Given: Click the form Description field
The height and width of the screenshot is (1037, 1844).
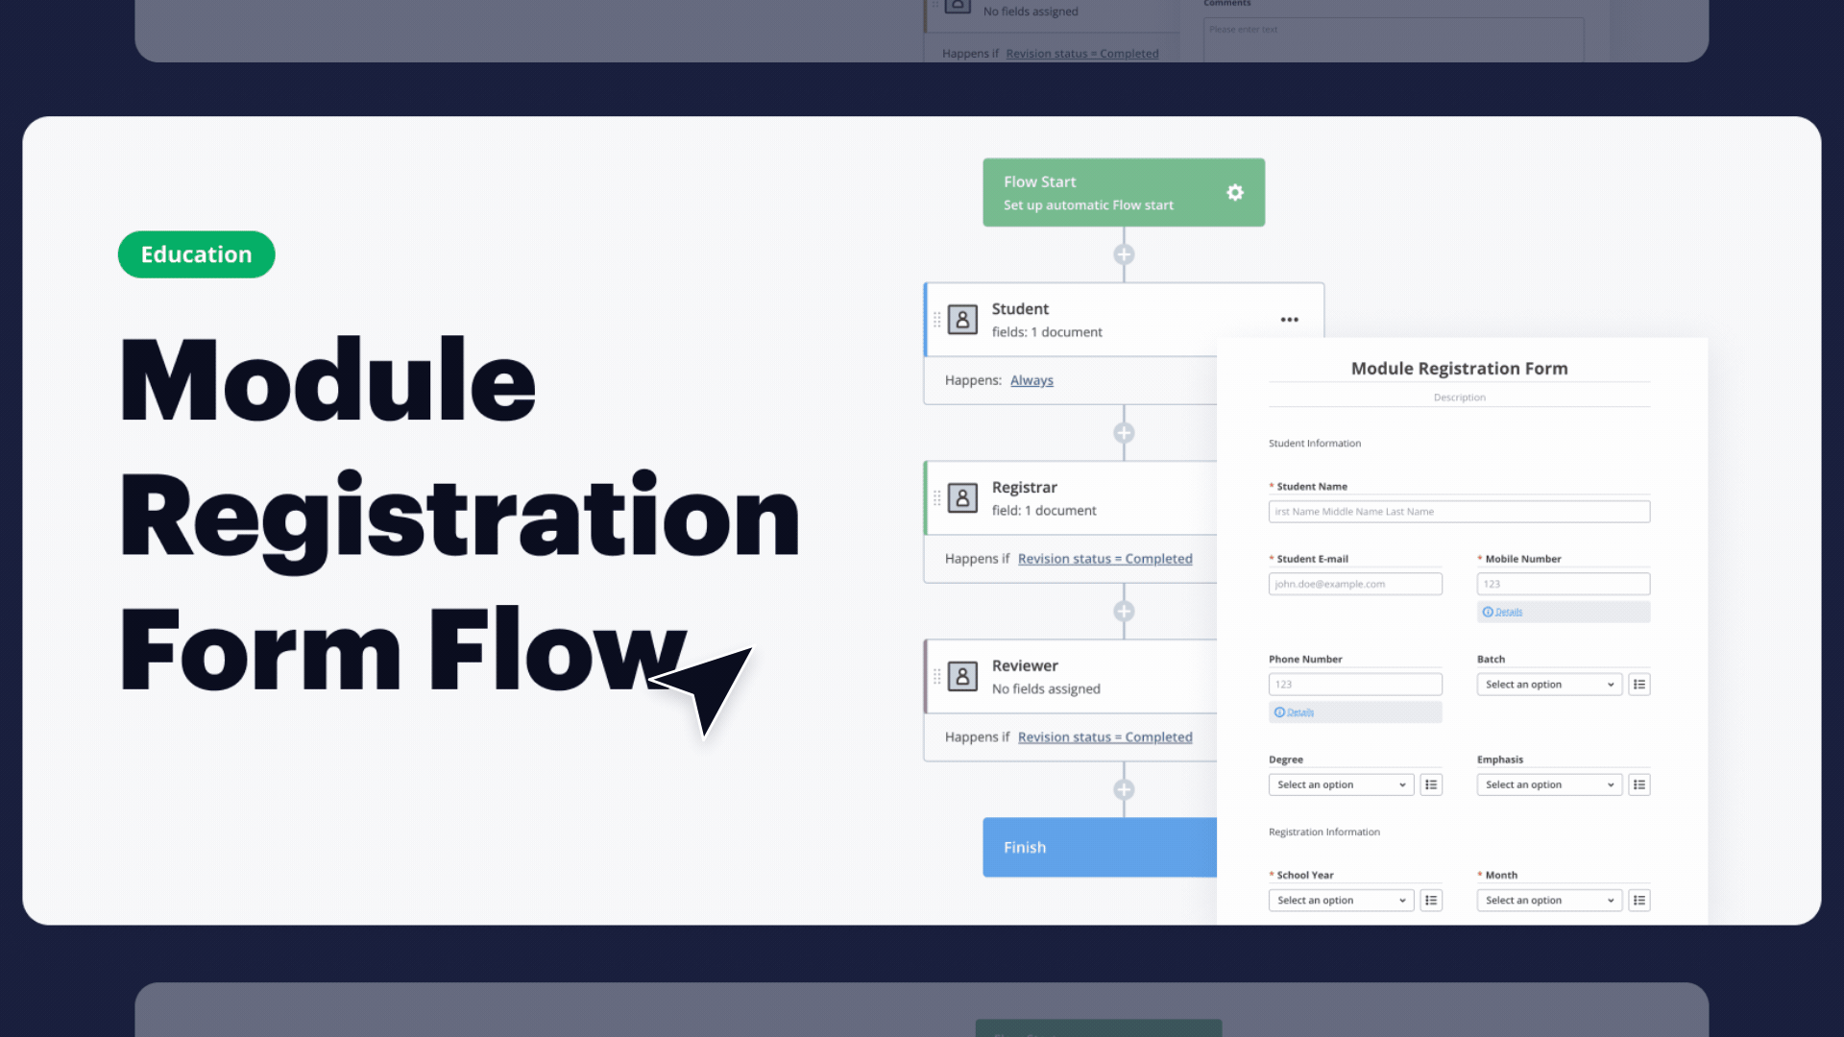Looking at the screenshot, I should pyautogui.click(x=1459, y=398).
